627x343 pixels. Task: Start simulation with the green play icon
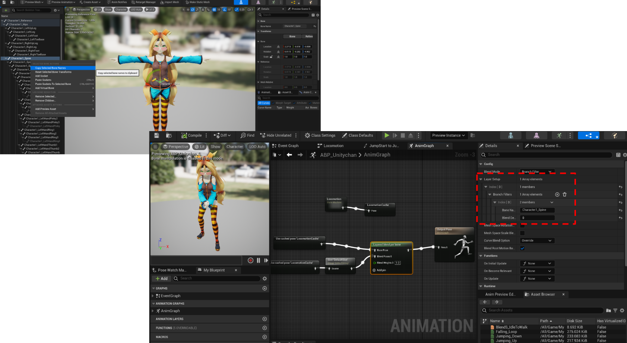pos(387,136)
